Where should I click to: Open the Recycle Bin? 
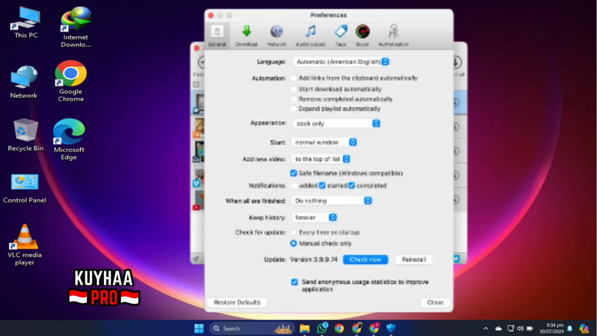click(26, 135)
